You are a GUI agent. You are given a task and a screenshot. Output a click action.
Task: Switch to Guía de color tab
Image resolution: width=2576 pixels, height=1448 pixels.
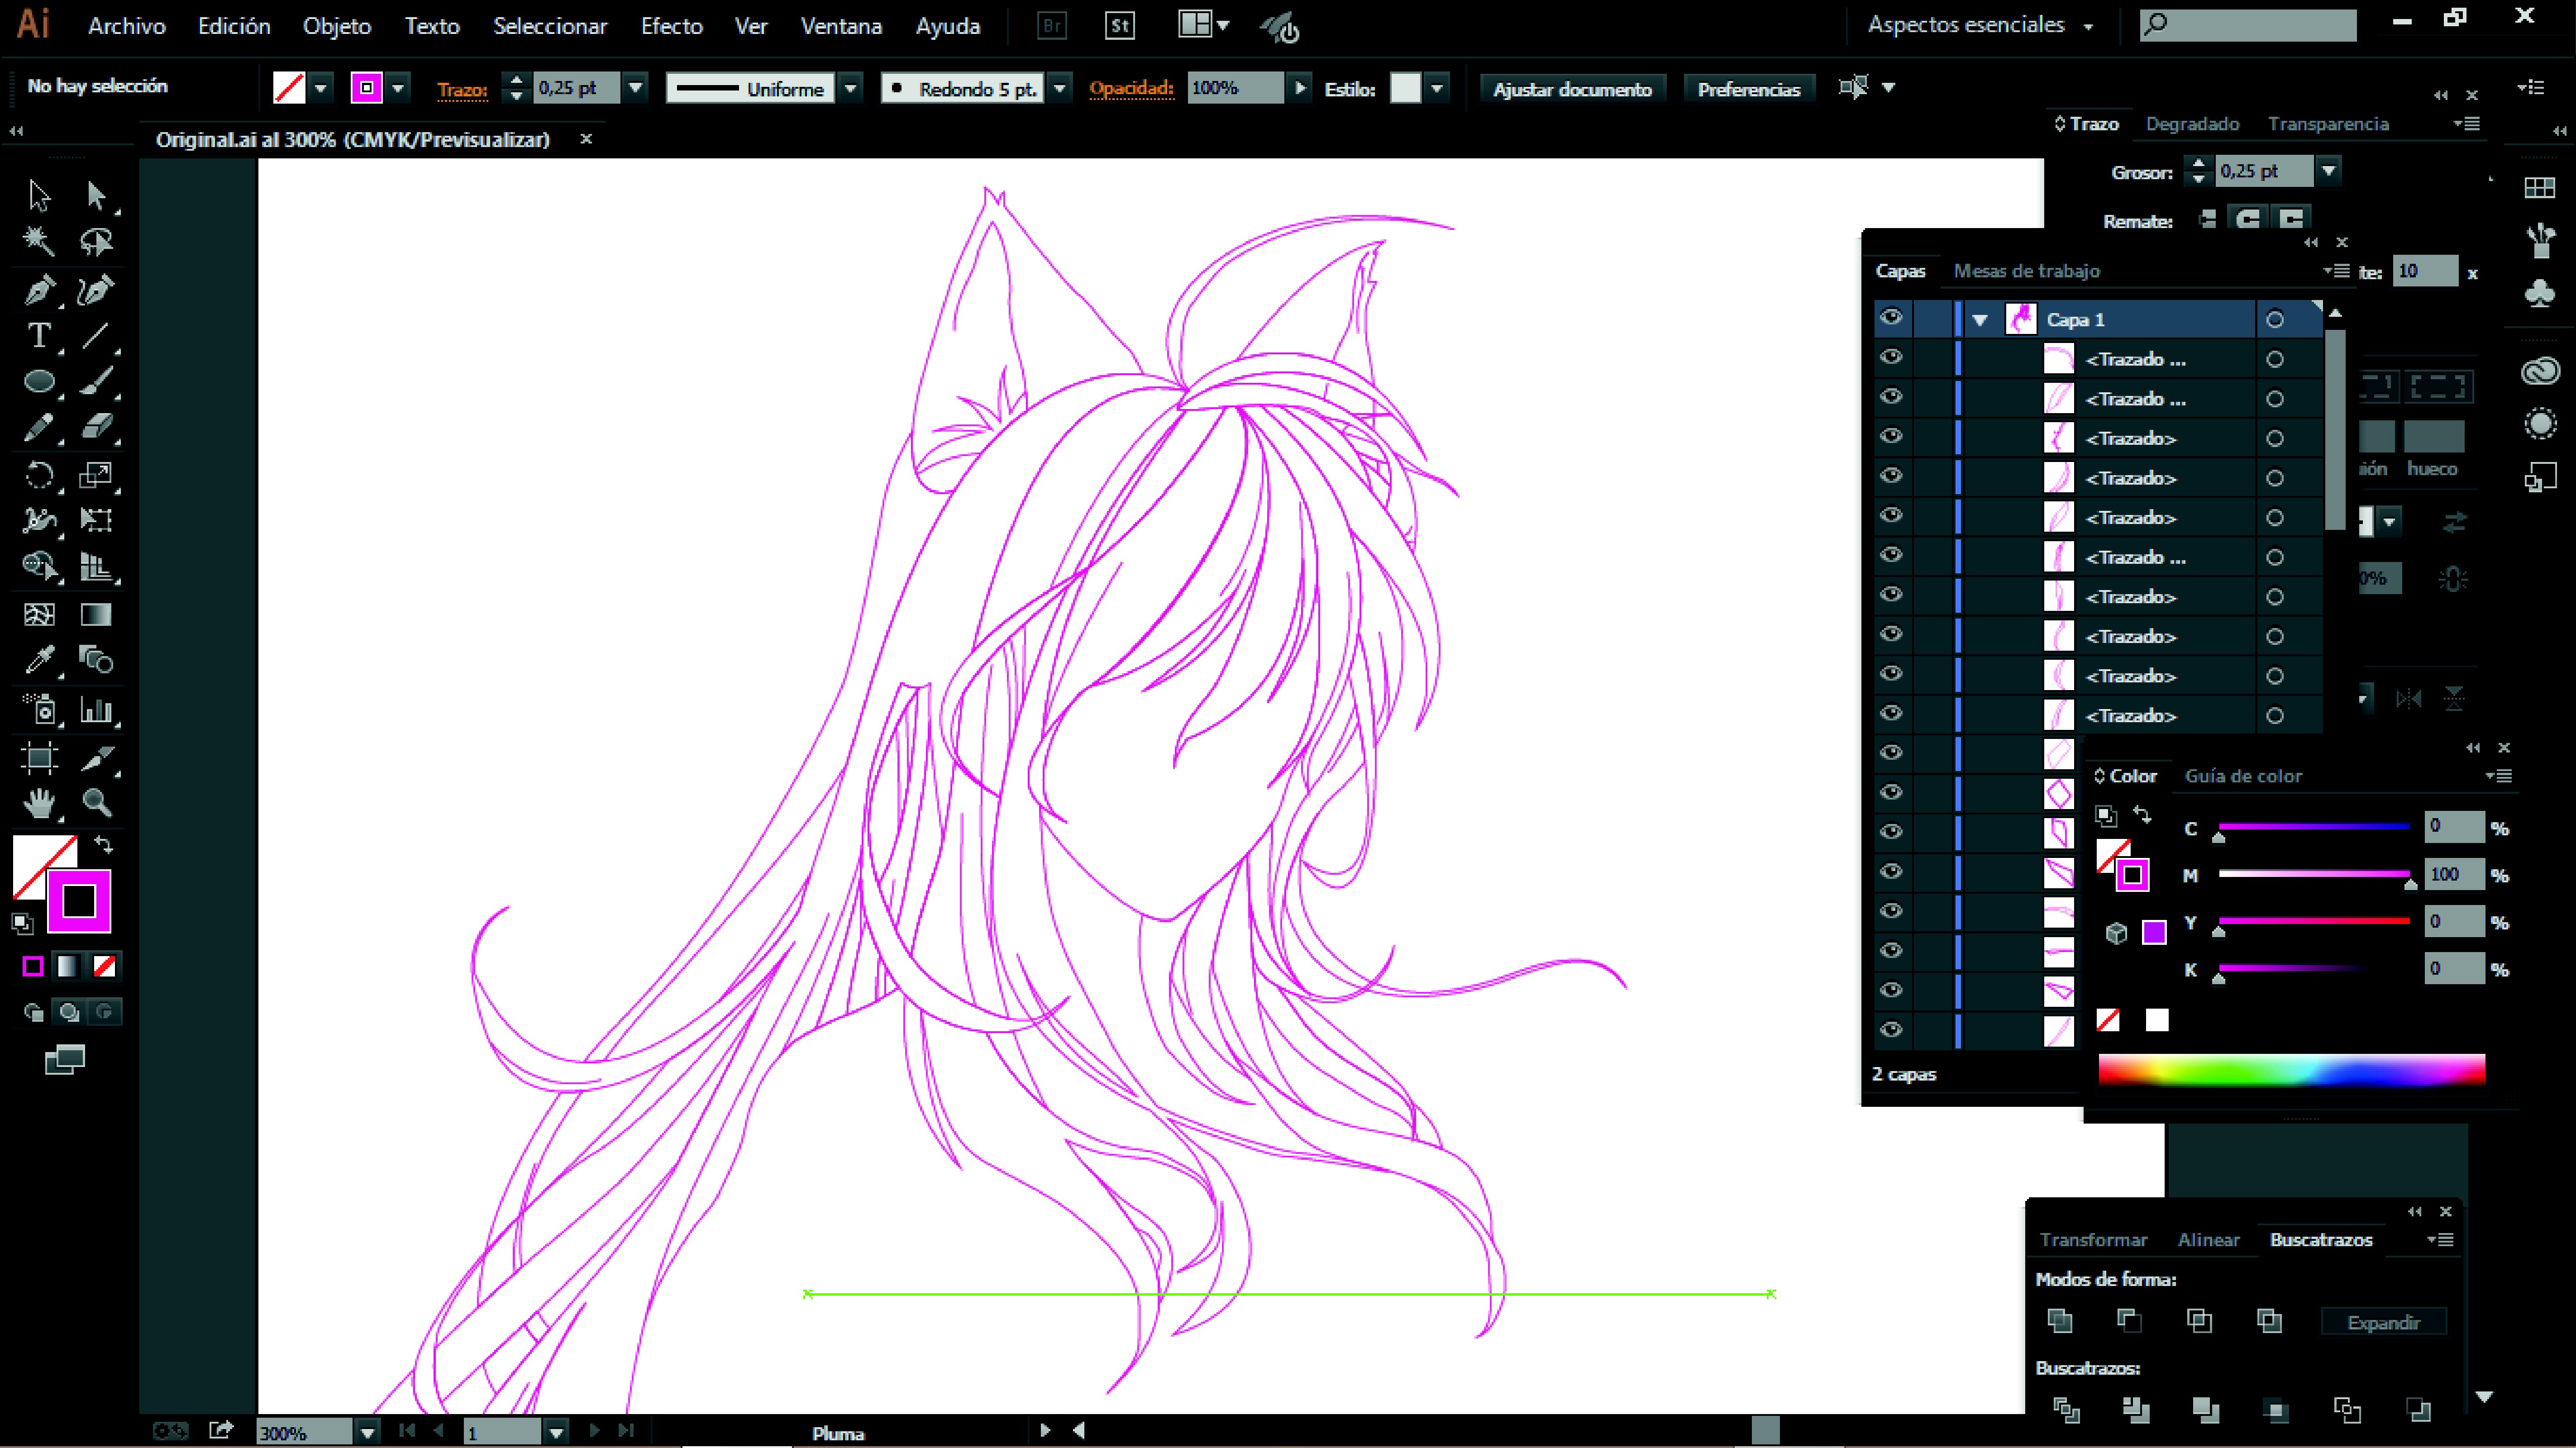[2243, 776]
